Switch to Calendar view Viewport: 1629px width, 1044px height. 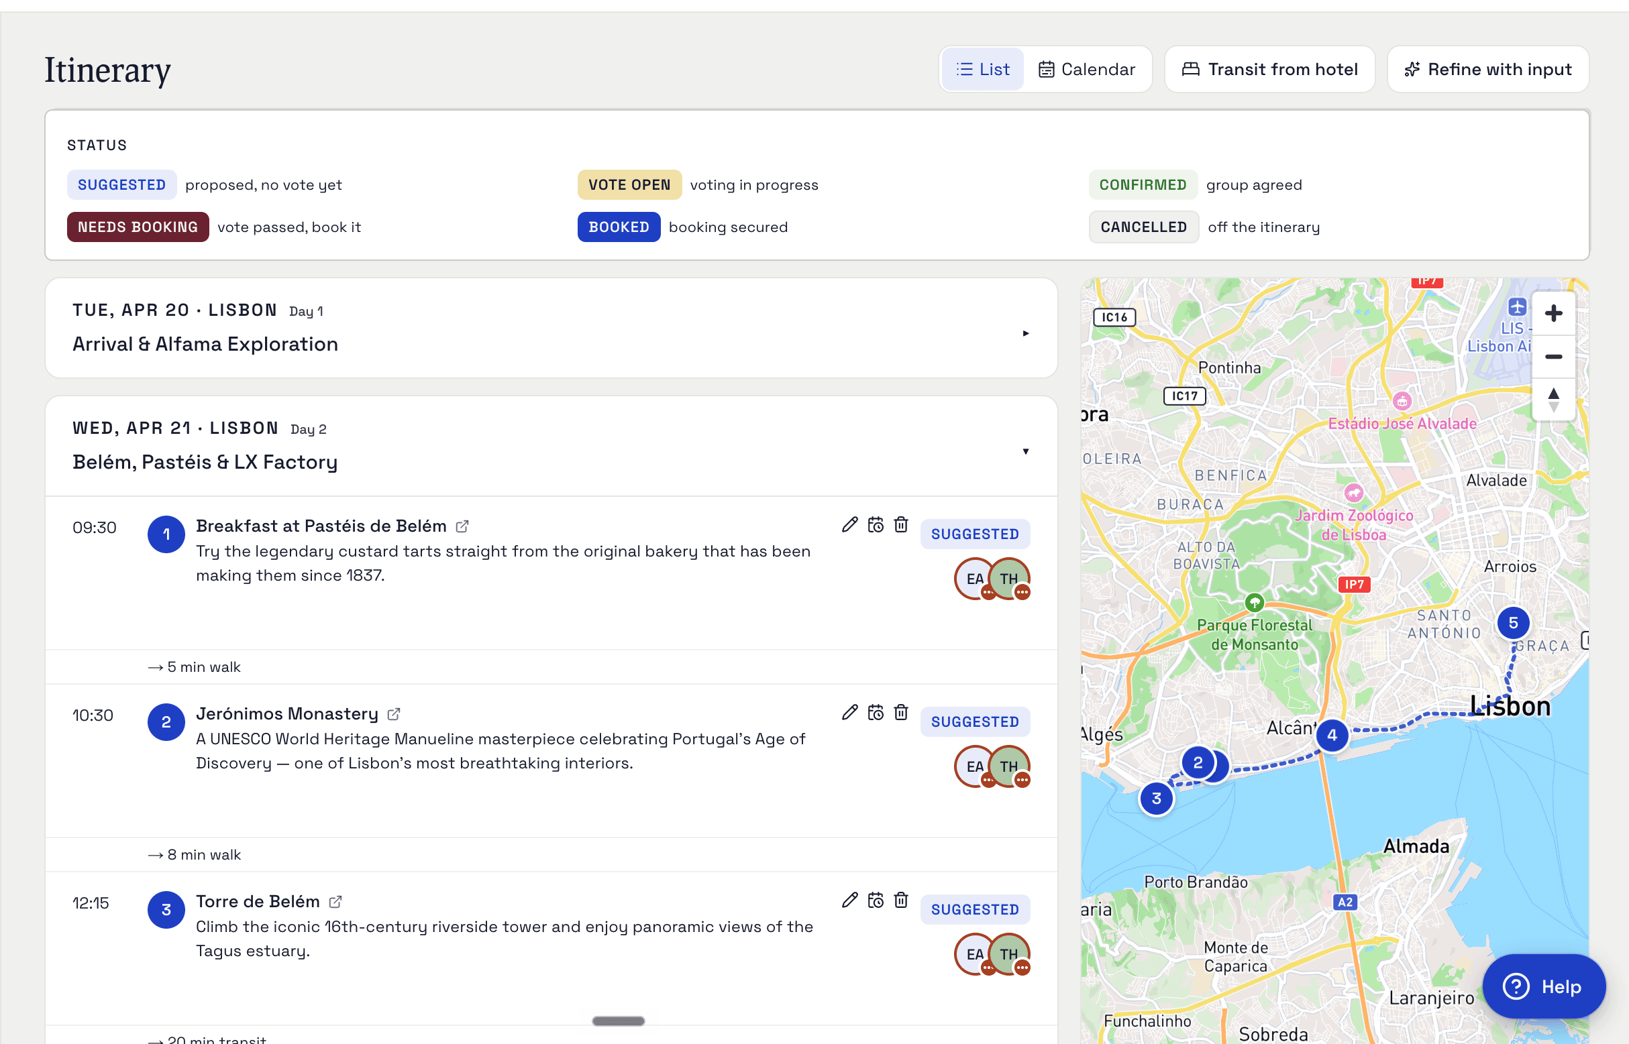tap(1086, 69)
